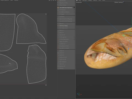Select the Start Interactive Mapping command
The width and height of the screenshot is (132, 99).
[66, 19]
